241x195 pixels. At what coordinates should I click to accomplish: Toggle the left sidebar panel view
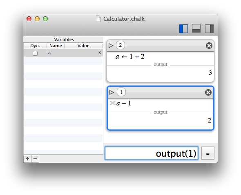[183, 28]
